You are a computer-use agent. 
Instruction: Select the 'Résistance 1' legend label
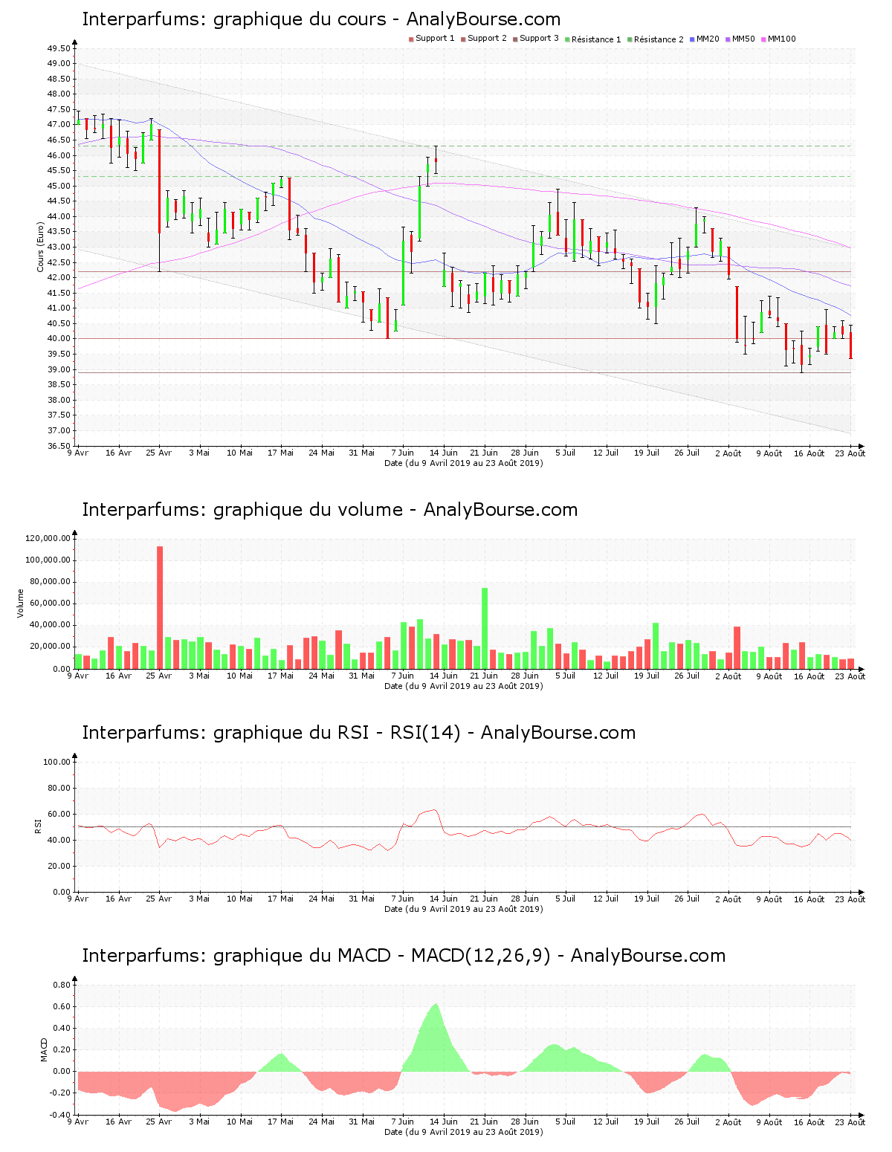pos(596,39)
